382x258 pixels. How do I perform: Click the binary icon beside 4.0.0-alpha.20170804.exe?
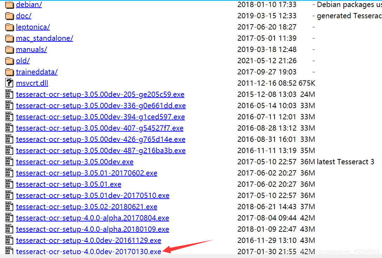pos(9,217)
